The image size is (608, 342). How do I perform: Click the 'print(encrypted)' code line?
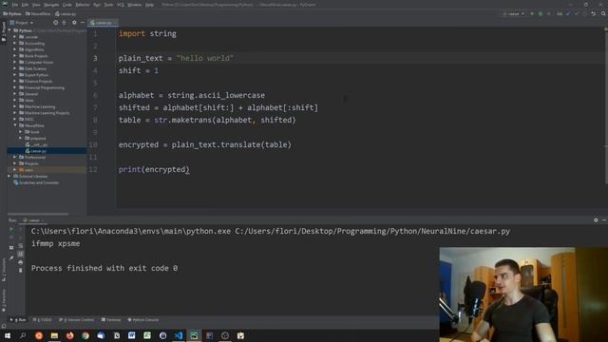tap(154, 169)
